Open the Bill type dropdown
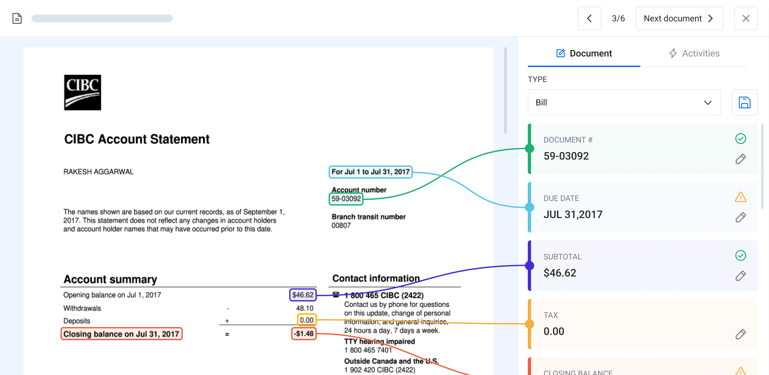This screenshot has width=769, height=375. (x=624, y=102)
